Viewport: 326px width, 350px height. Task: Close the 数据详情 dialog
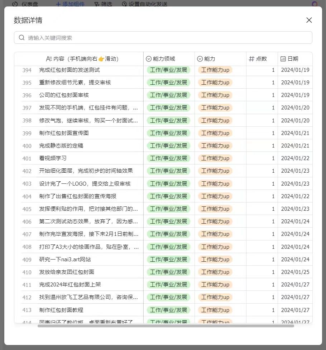(x=309, y=20)
